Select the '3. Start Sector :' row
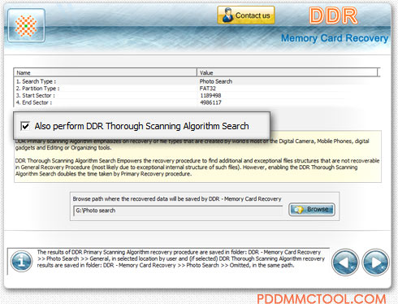Image resolution: width=398 pixels, height=304 pixels. [197, 95]
